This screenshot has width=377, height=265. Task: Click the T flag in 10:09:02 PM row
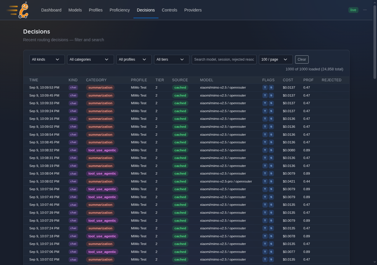point(265,127)
